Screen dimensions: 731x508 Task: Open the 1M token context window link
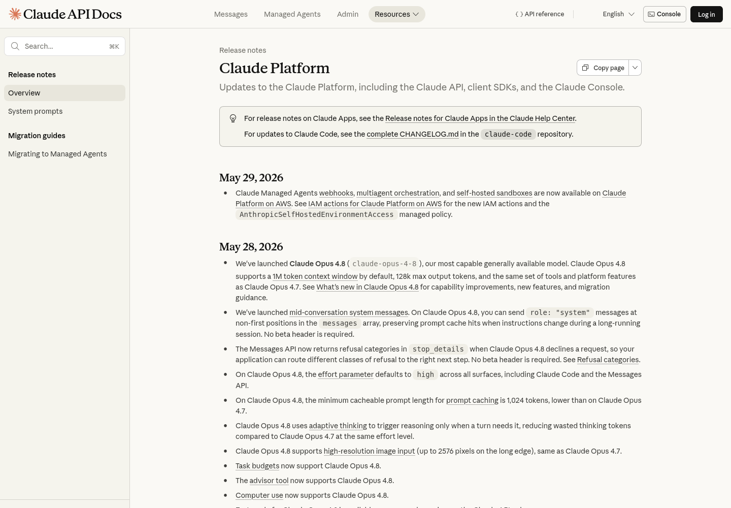click(x=315, y=276)
